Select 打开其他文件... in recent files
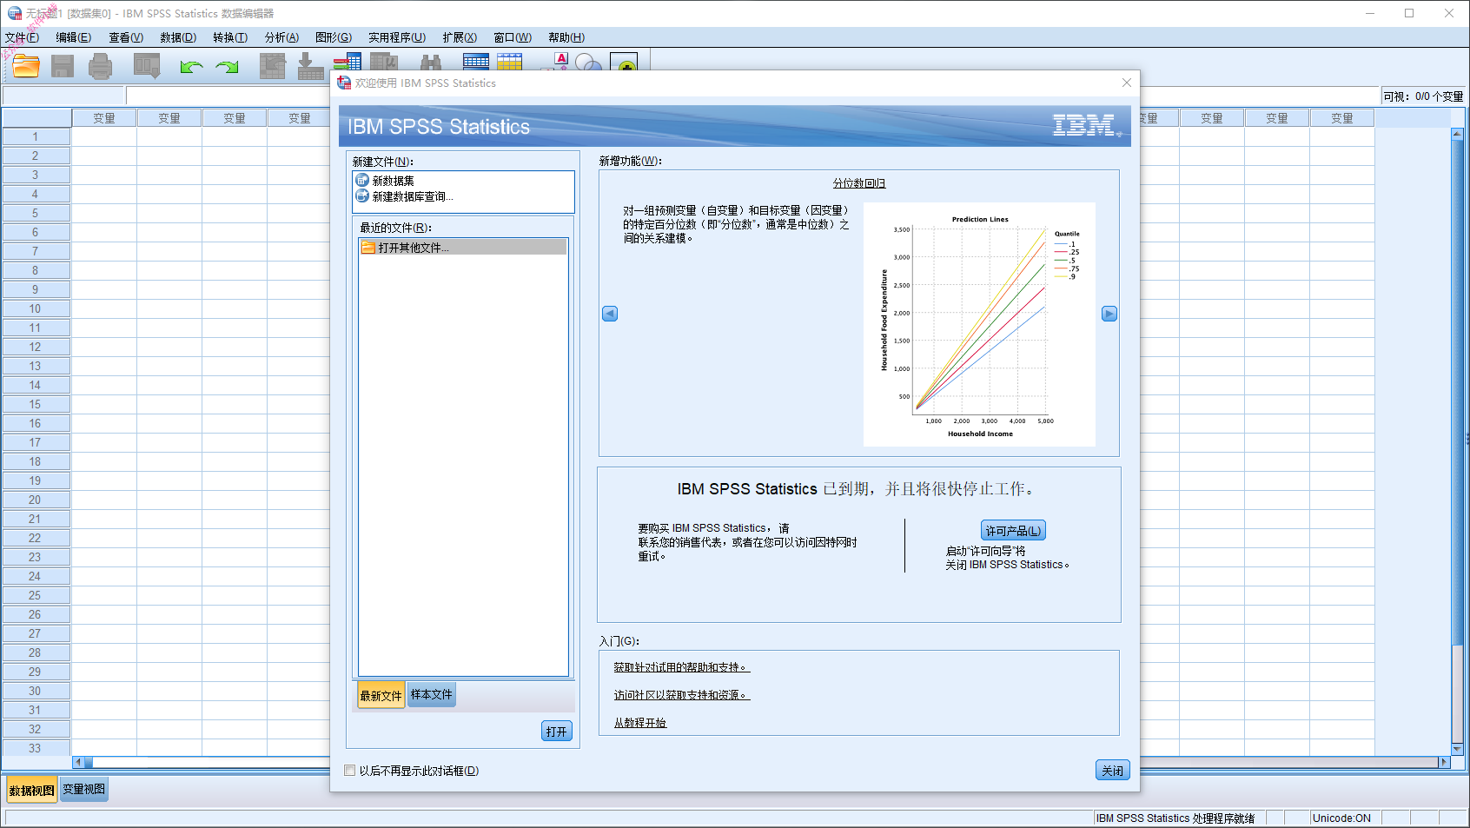This screenshot has width=1470, height=828. tap(463, 248)
